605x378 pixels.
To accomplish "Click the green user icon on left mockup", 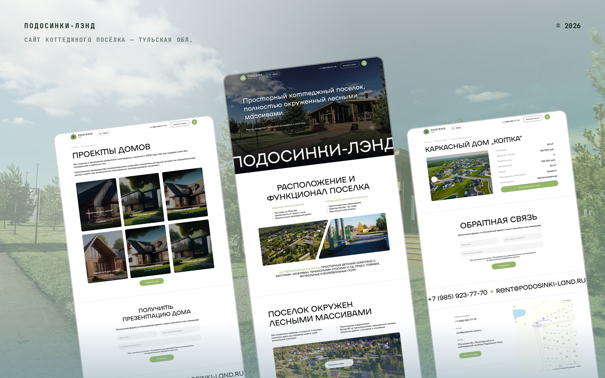I will pos(194,122).
